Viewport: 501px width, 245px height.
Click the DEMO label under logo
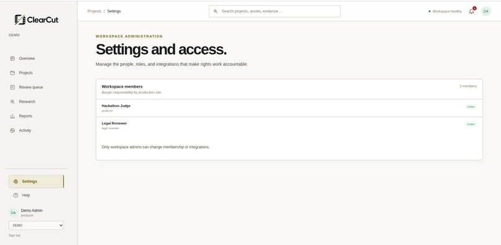click(14, 35)
